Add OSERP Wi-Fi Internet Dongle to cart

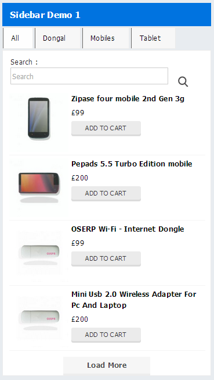click(x=106, y=259)
